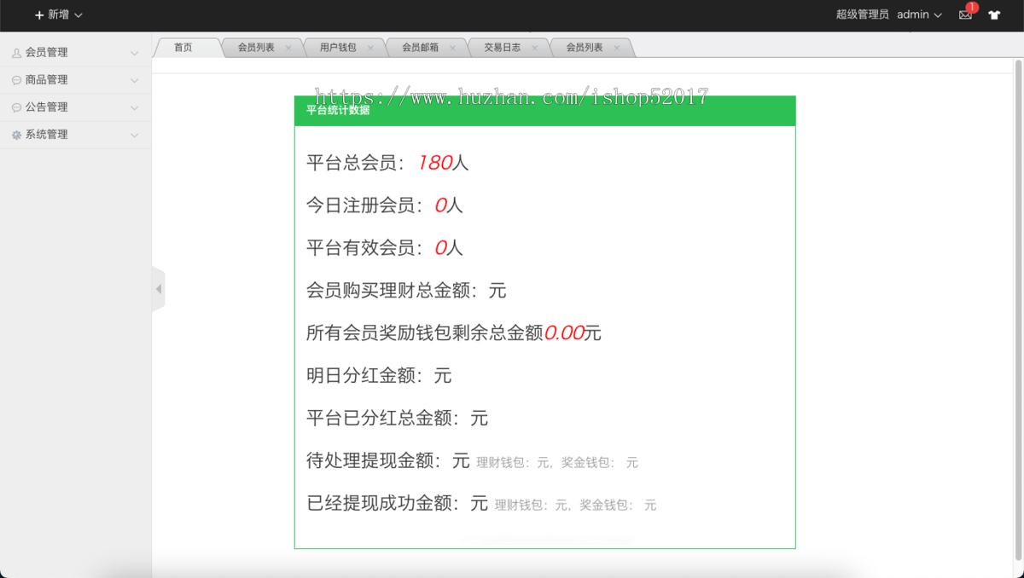Screen dimensions: 1024x578
Task: Click the 待处理提现金额 label
Action: 375,461
